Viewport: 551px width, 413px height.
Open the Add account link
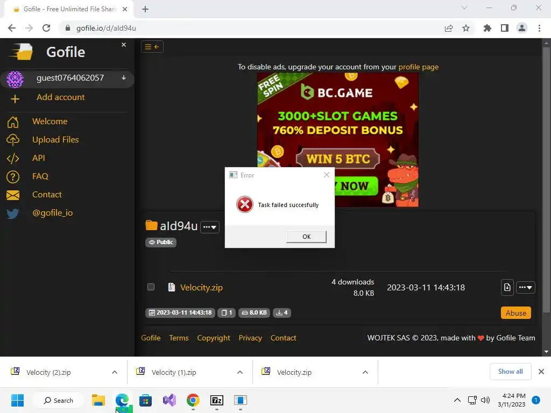point(60,97)
